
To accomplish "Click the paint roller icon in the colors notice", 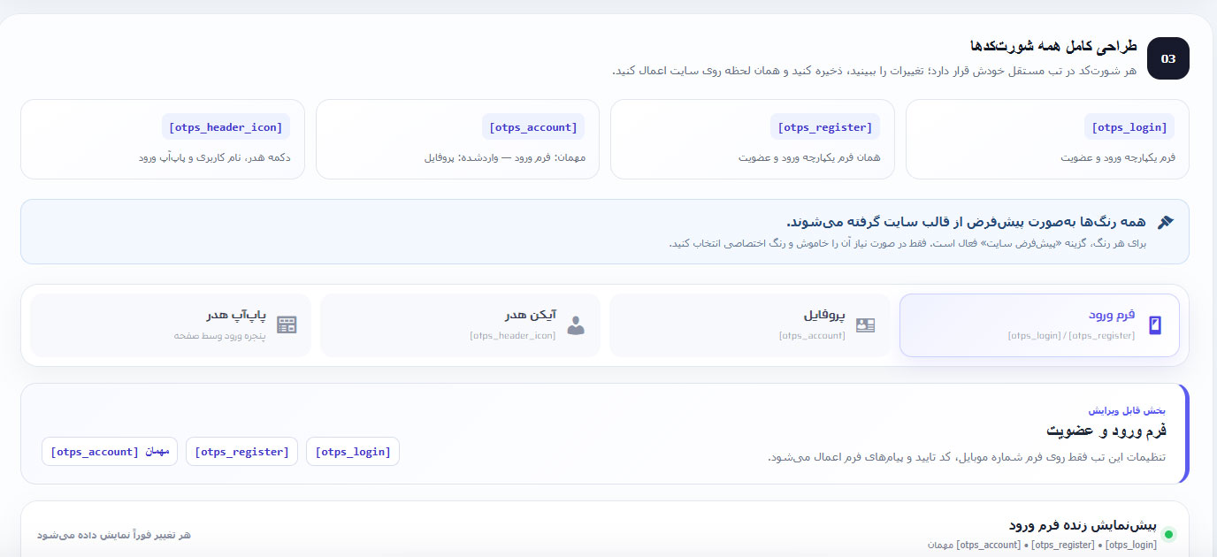I will tap(1166, 222).
